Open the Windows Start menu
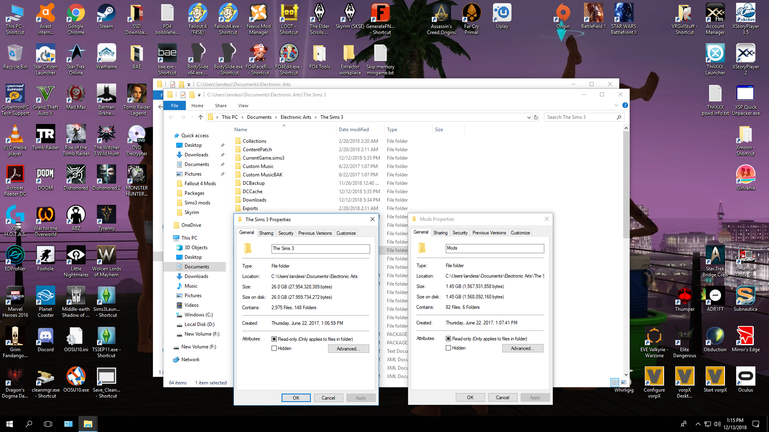Image resolution: width=769 pixels, height=432 pixels. pyautogui.click(x=10, y=424)
